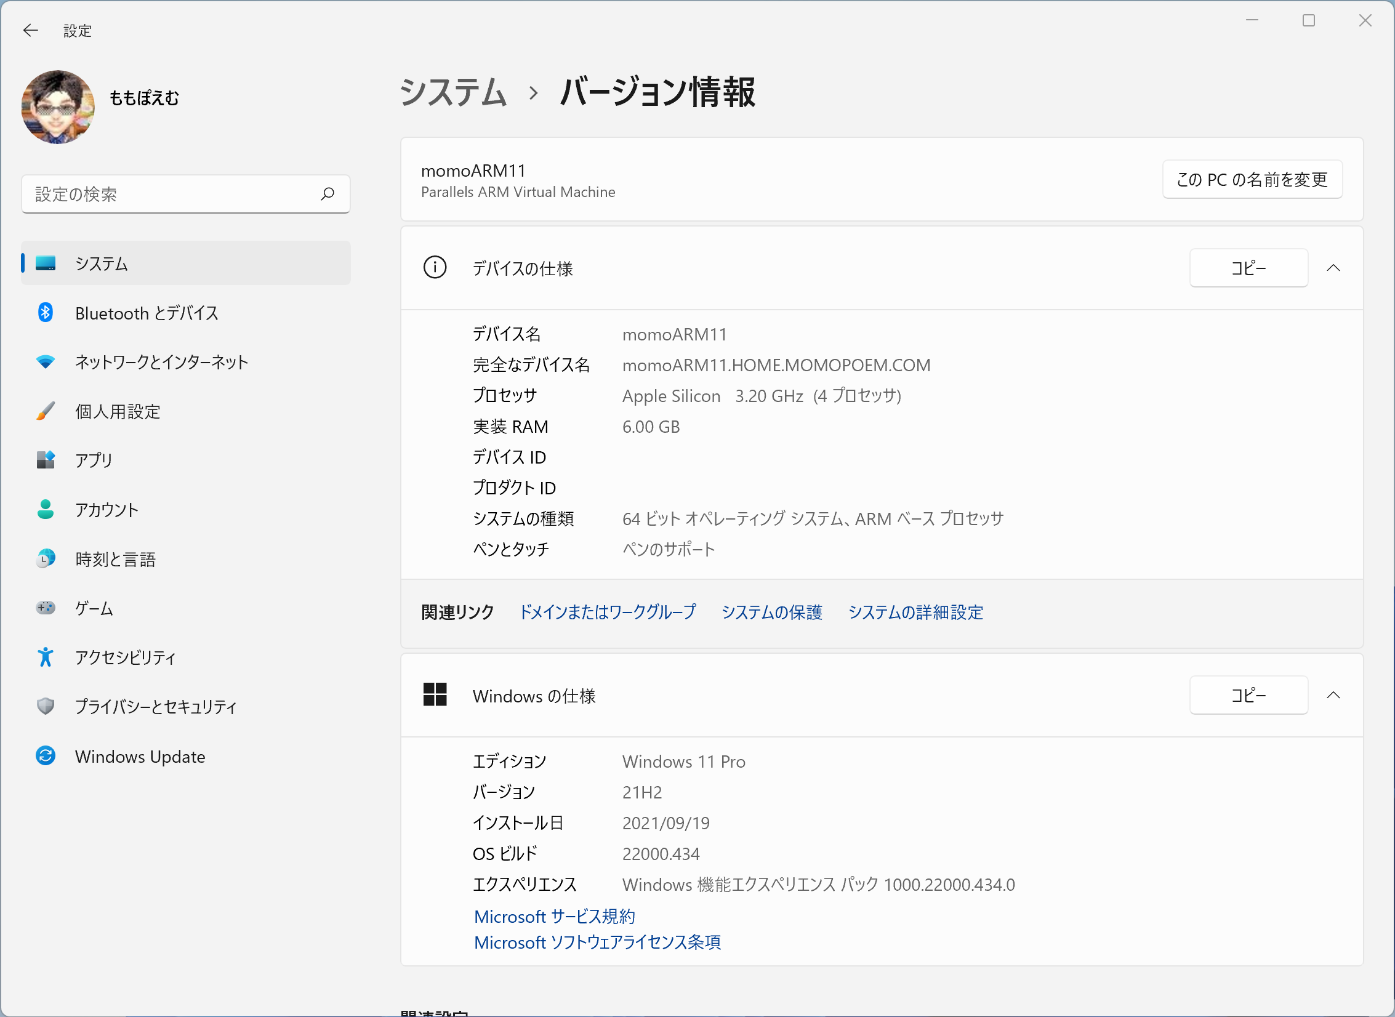Open ネットワークとインターネット settings
The height and width of the screenshot is (1017, 1395).
pyautogui.click(x=185, y=362)
